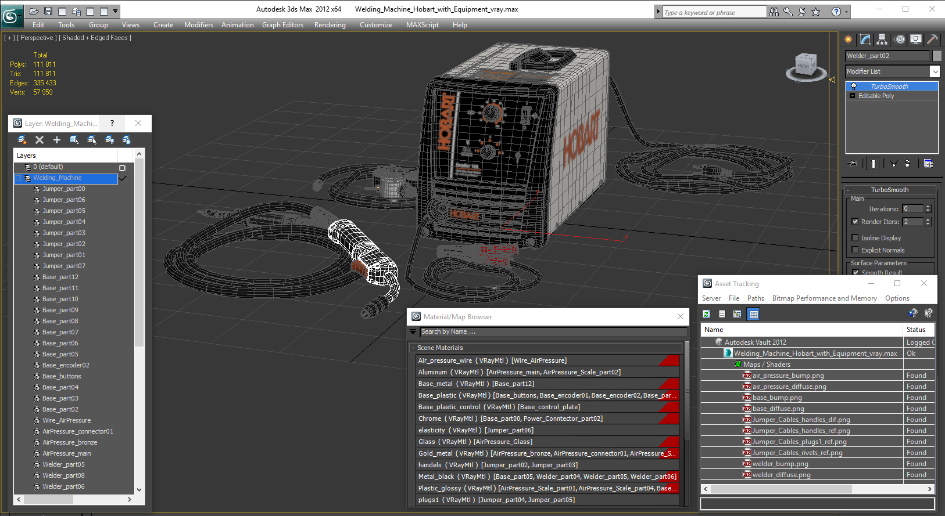Click the Open File toolbar icon
945x516 pixels.
pos(34,11)
